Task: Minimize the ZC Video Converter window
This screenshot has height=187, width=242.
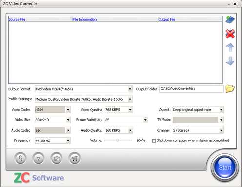Action: [x=229, y=4]
